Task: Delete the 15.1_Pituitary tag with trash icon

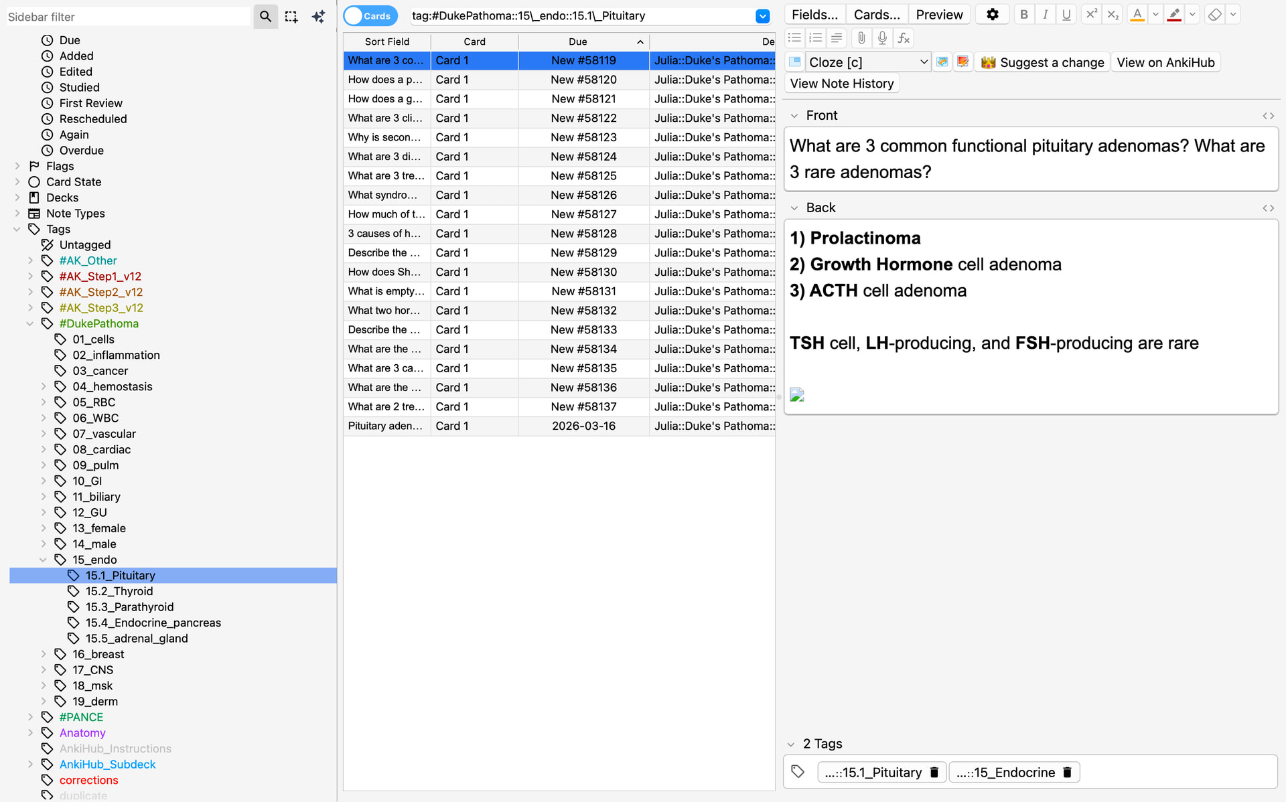Action: [934, 773]
